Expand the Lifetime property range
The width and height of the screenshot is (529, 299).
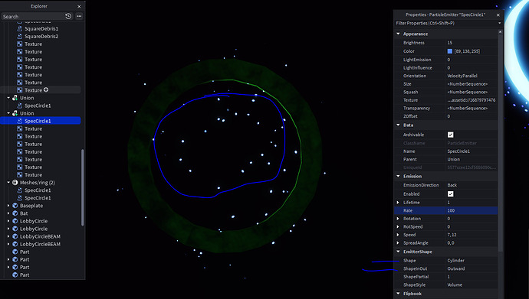[398, 203]
